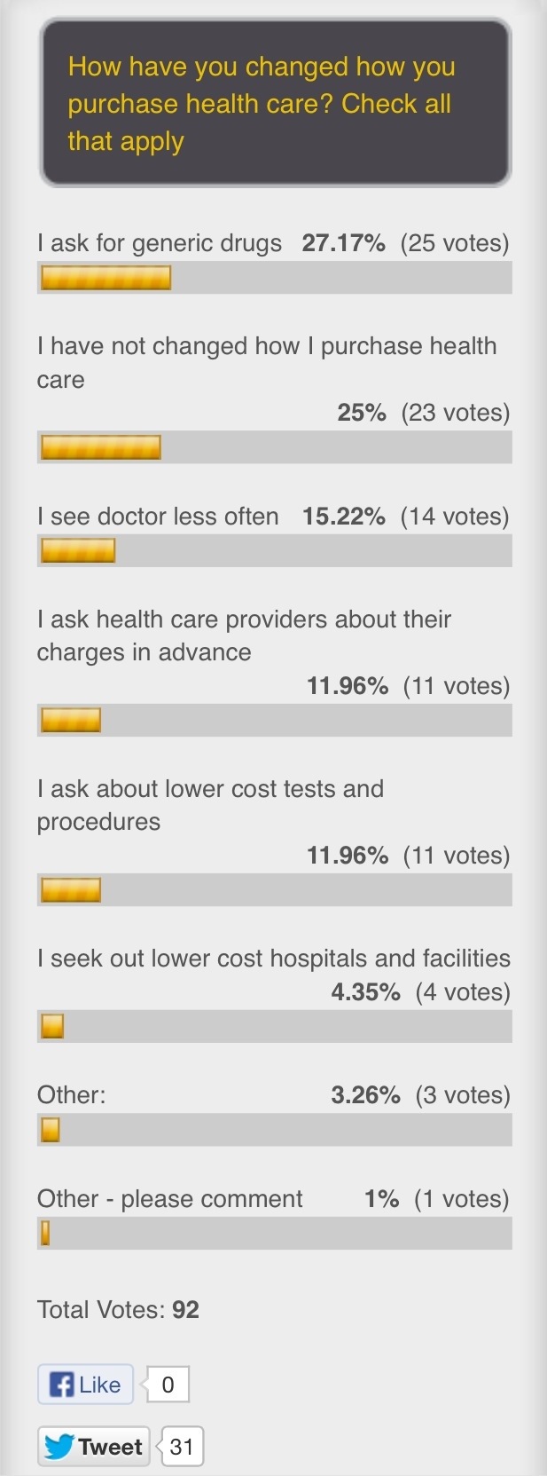Click the 'have not changed' result bar
This screenshot has width=547, height=1476.
click(275, 447)
